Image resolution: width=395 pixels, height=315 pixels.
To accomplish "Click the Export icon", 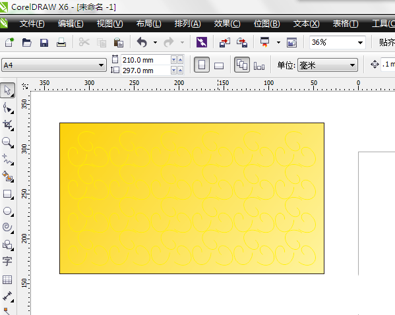I will 242,43.
